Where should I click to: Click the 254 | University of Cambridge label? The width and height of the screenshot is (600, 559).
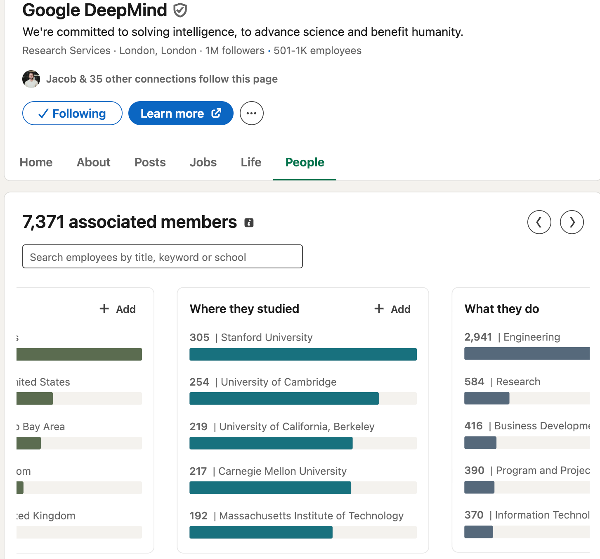point(263,382)
